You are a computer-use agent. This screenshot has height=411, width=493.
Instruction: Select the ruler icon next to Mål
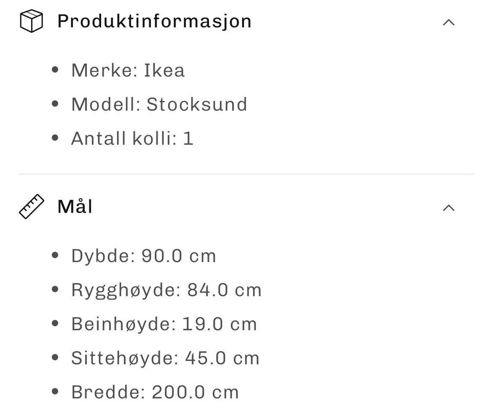pyautogui.click(x=31, y=206)
